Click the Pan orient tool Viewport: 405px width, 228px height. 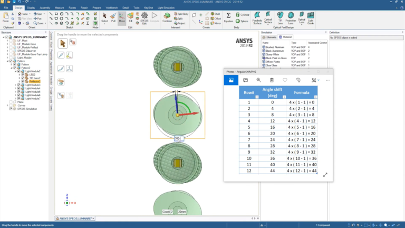pos(38,18)
